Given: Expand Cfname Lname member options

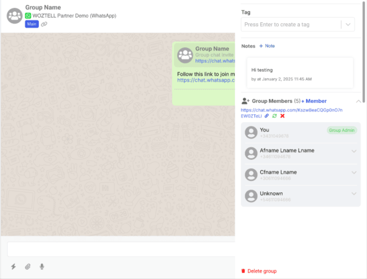Looking at the screenshot, I should click(354, 173).
